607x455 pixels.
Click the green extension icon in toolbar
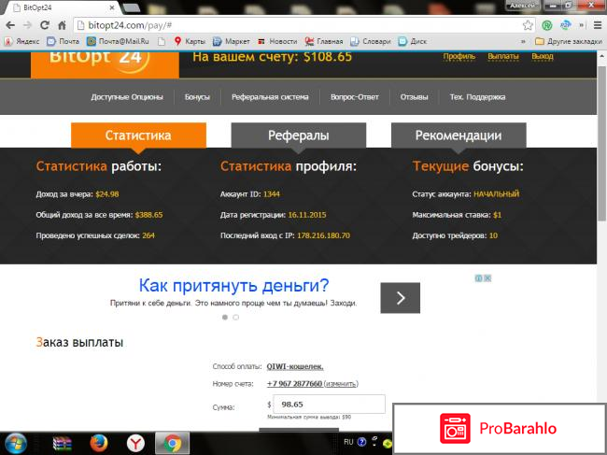pos(547,25)
